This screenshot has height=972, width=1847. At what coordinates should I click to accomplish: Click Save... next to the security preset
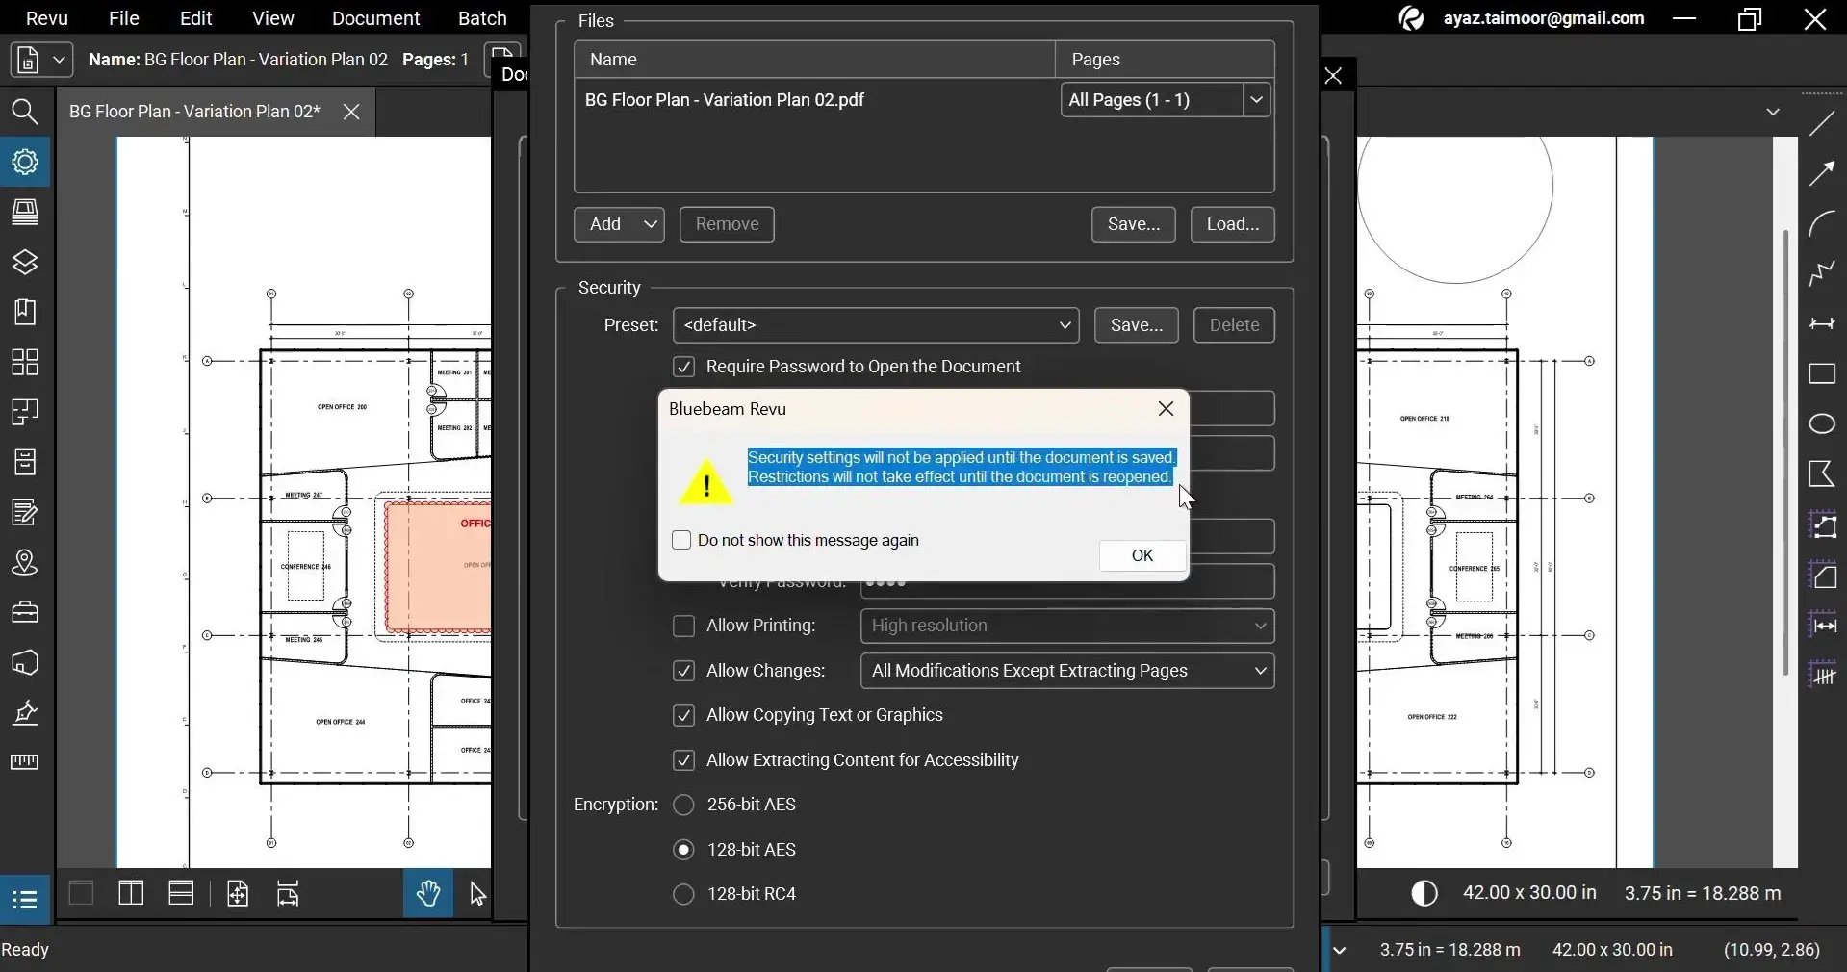pos(1137,325)
